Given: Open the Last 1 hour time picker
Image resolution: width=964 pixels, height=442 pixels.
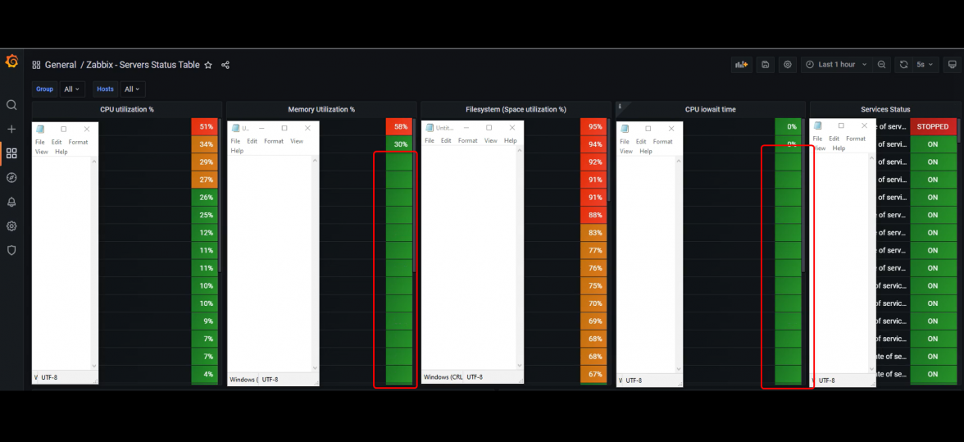Looking at the screenshot, I should (836, 65).
